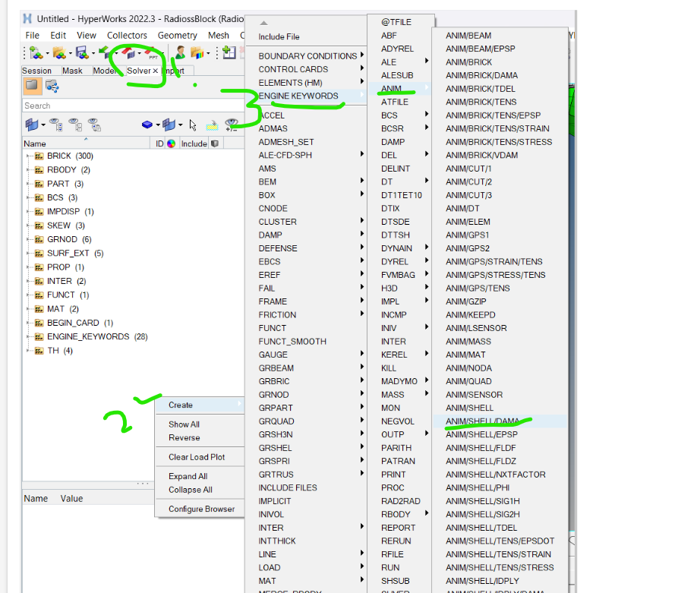Screen dimensions: 678x593
Task: Activate the arrow pointer selector tool
Action: (193, 125)
